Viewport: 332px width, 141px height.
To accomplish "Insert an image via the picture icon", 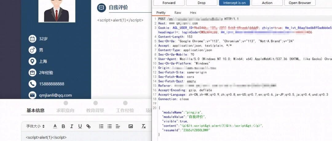I will coord(131,126).
